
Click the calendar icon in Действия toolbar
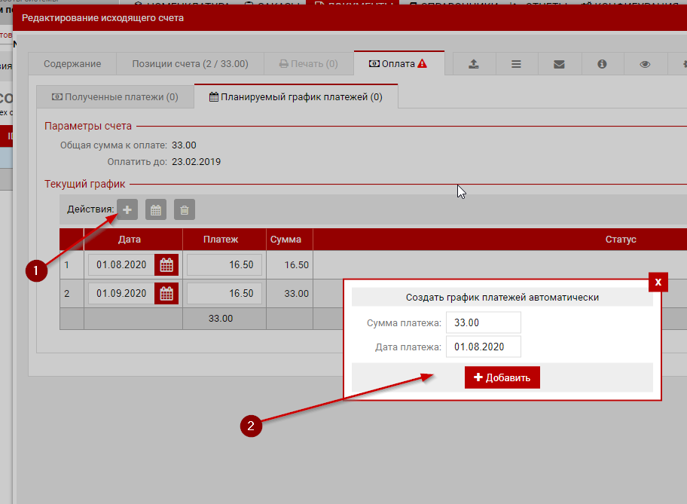click(156, 209)
